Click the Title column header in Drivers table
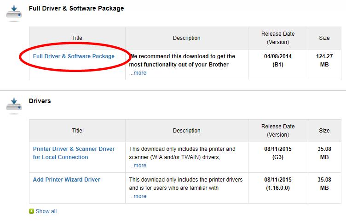The image size is (346, 221). pyautogui.click(x=77, y=131)
